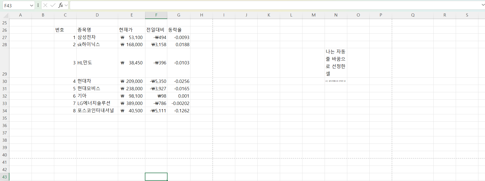Click the 현재가 header cell
The image size is (485, 181).
point(132,30)
